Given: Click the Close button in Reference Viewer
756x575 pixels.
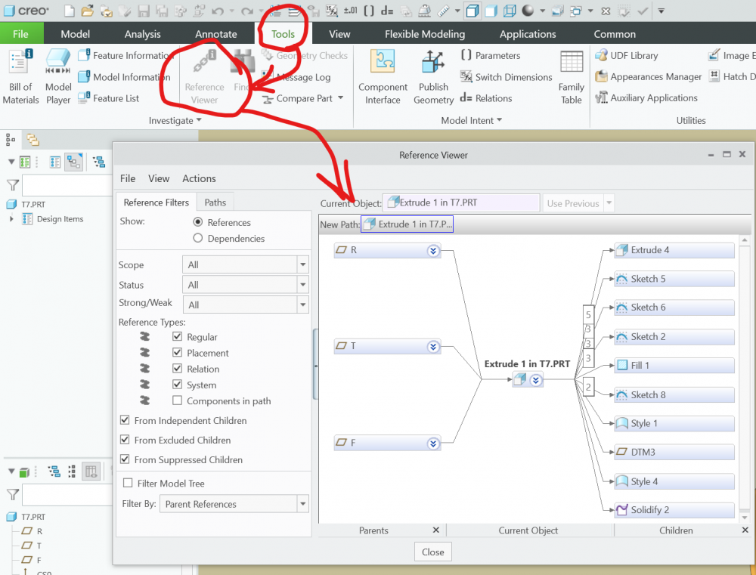Looking at the screenshot, I should pos(433,552).
